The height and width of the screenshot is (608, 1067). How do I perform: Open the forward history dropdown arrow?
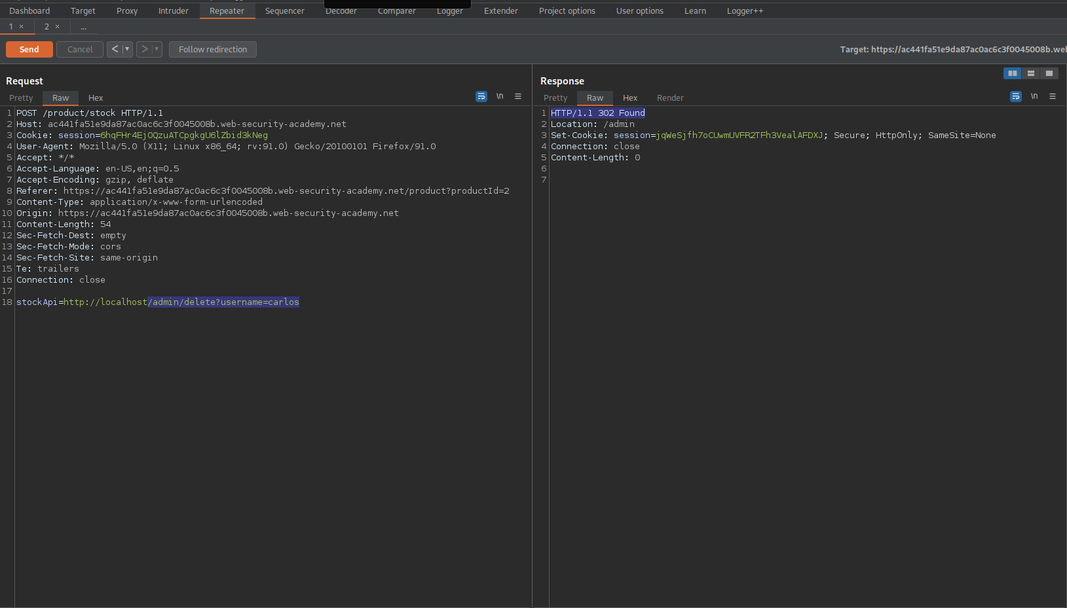pos(157,49)
